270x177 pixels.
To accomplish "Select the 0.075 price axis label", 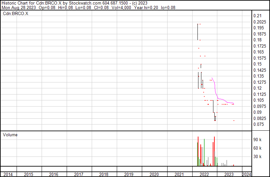I will click(259, 124).
